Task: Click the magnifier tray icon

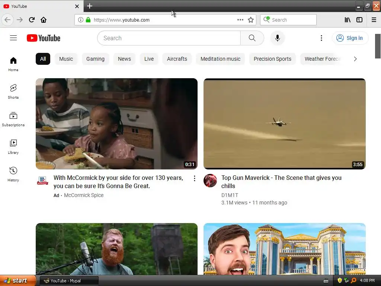Action: 353,281
